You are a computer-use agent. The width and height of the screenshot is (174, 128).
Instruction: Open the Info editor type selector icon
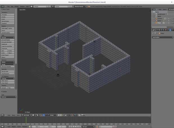click(3, 6)
